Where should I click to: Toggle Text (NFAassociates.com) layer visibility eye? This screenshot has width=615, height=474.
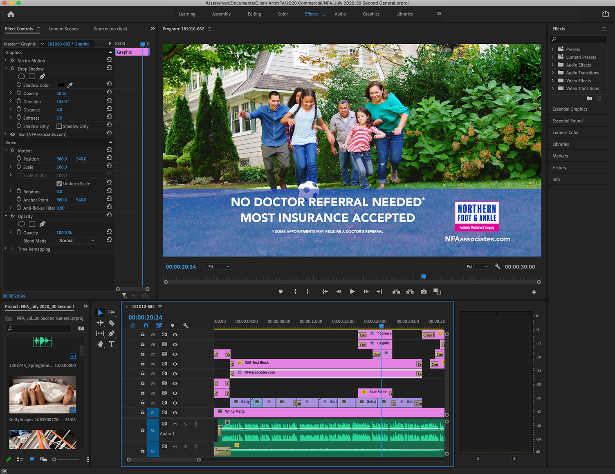[x=13, y=134]
